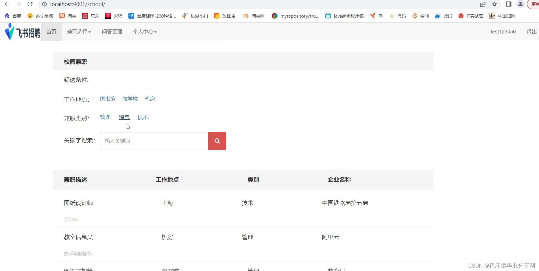Click the 校园兼职 panel heading

pyautogui.click(x=75, y=62)
